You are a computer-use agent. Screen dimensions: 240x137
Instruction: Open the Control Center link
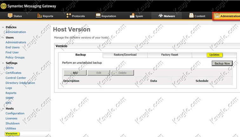coord(16,78)
